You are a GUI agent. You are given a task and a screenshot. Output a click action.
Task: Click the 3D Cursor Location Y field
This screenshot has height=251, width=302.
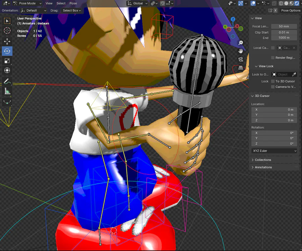tap(274, 115)
